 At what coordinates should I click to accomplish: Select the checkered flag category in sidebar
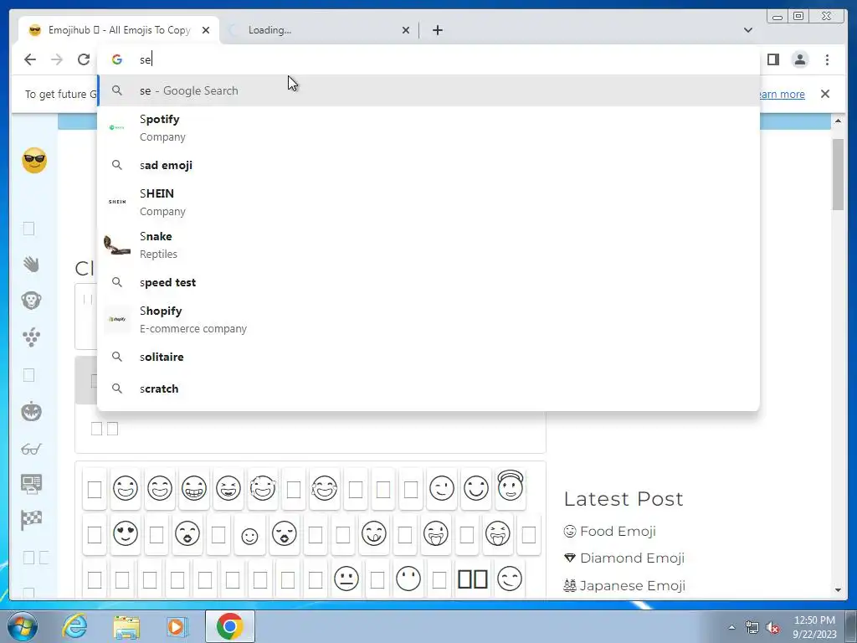click(x=31, y=520)
